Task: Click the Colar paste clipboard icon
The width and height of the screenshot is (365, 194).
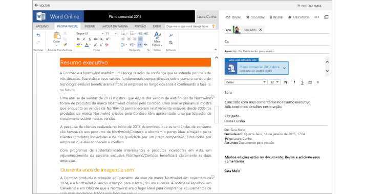Action: [56, 35]
